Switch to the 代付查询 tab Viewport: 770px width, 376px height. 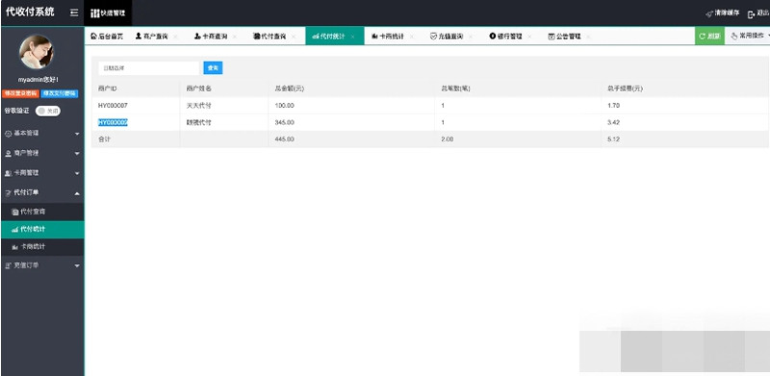[269, 37]
